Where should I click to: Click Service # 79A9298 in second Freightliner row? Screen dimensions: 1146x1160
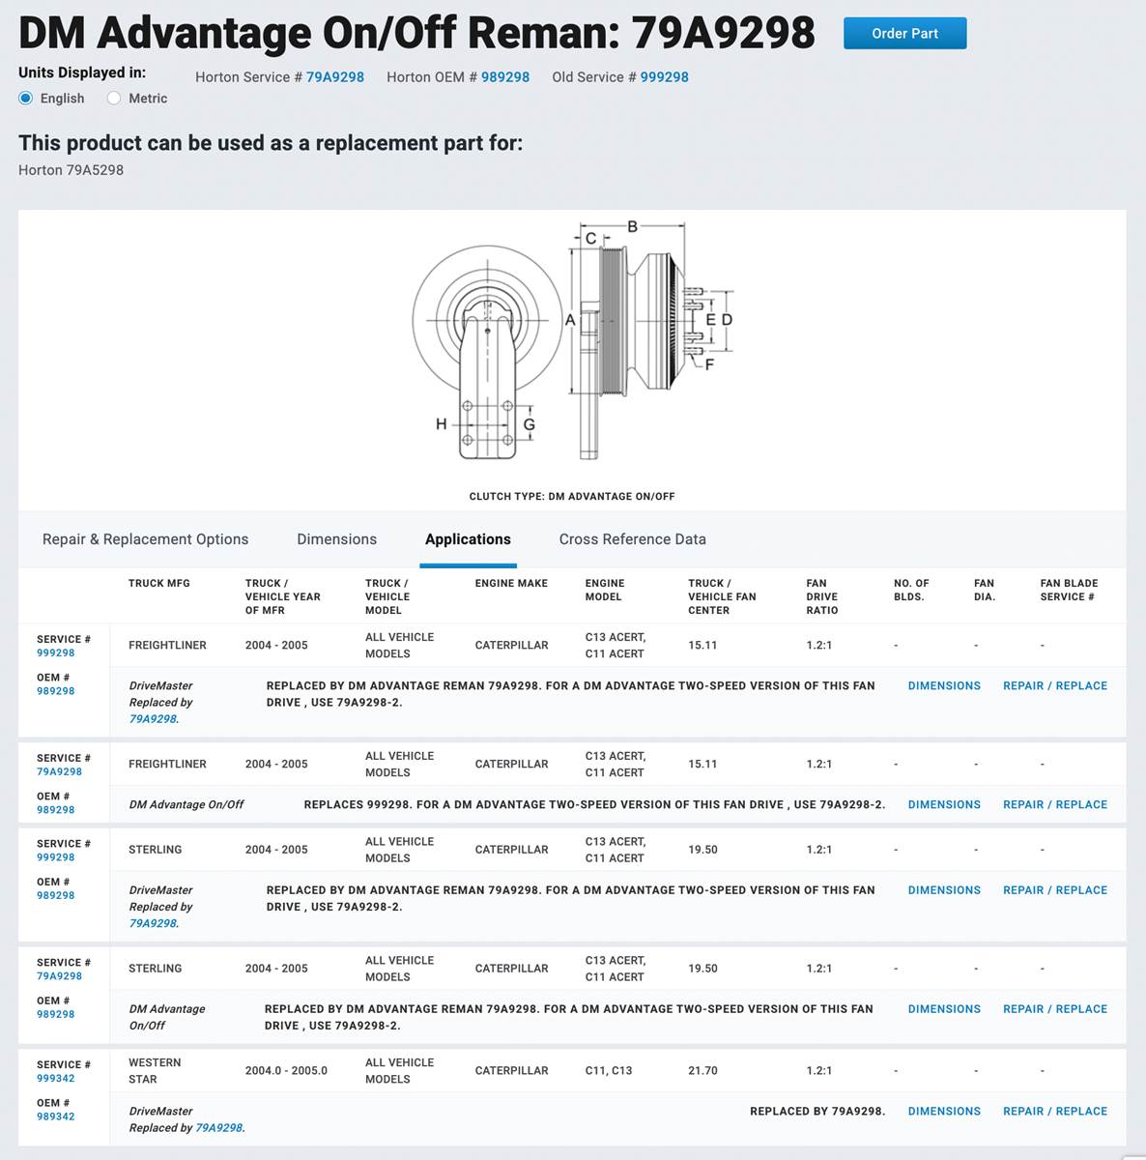pos(59,771)
